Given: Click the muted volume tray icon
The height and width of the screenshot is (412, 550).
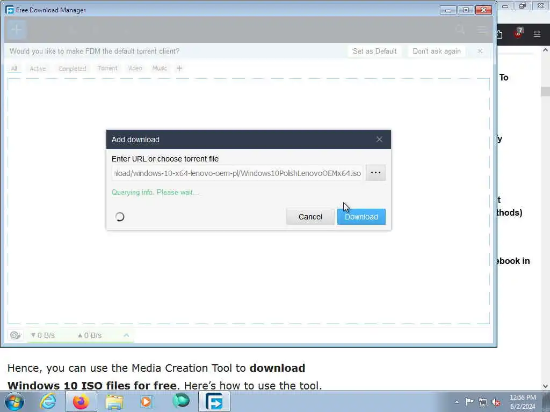Looking at the screenshot, I should pos(496,402).
